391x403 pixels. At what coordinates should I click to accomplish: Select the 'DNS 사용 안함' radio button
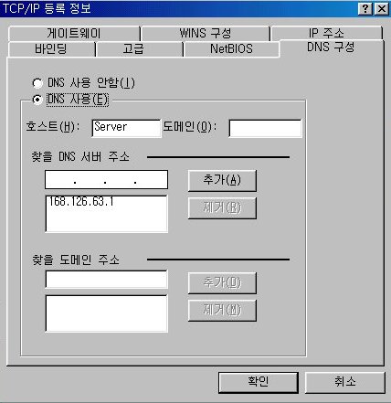click(x=37, y=83)
